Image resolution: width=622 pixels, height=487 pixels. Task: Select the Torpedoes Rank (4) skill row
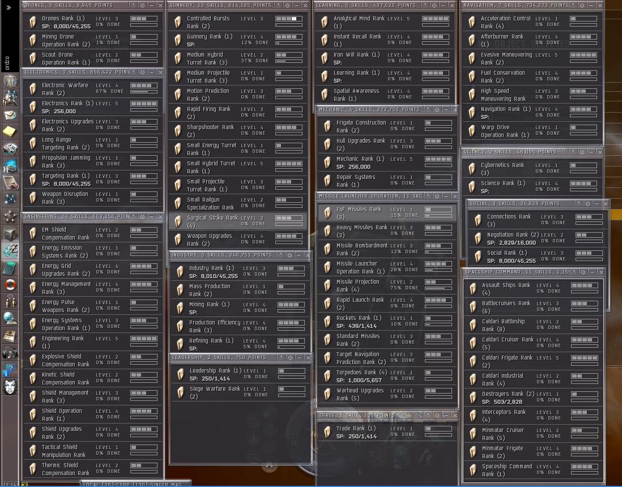click(x=387, y=376)
